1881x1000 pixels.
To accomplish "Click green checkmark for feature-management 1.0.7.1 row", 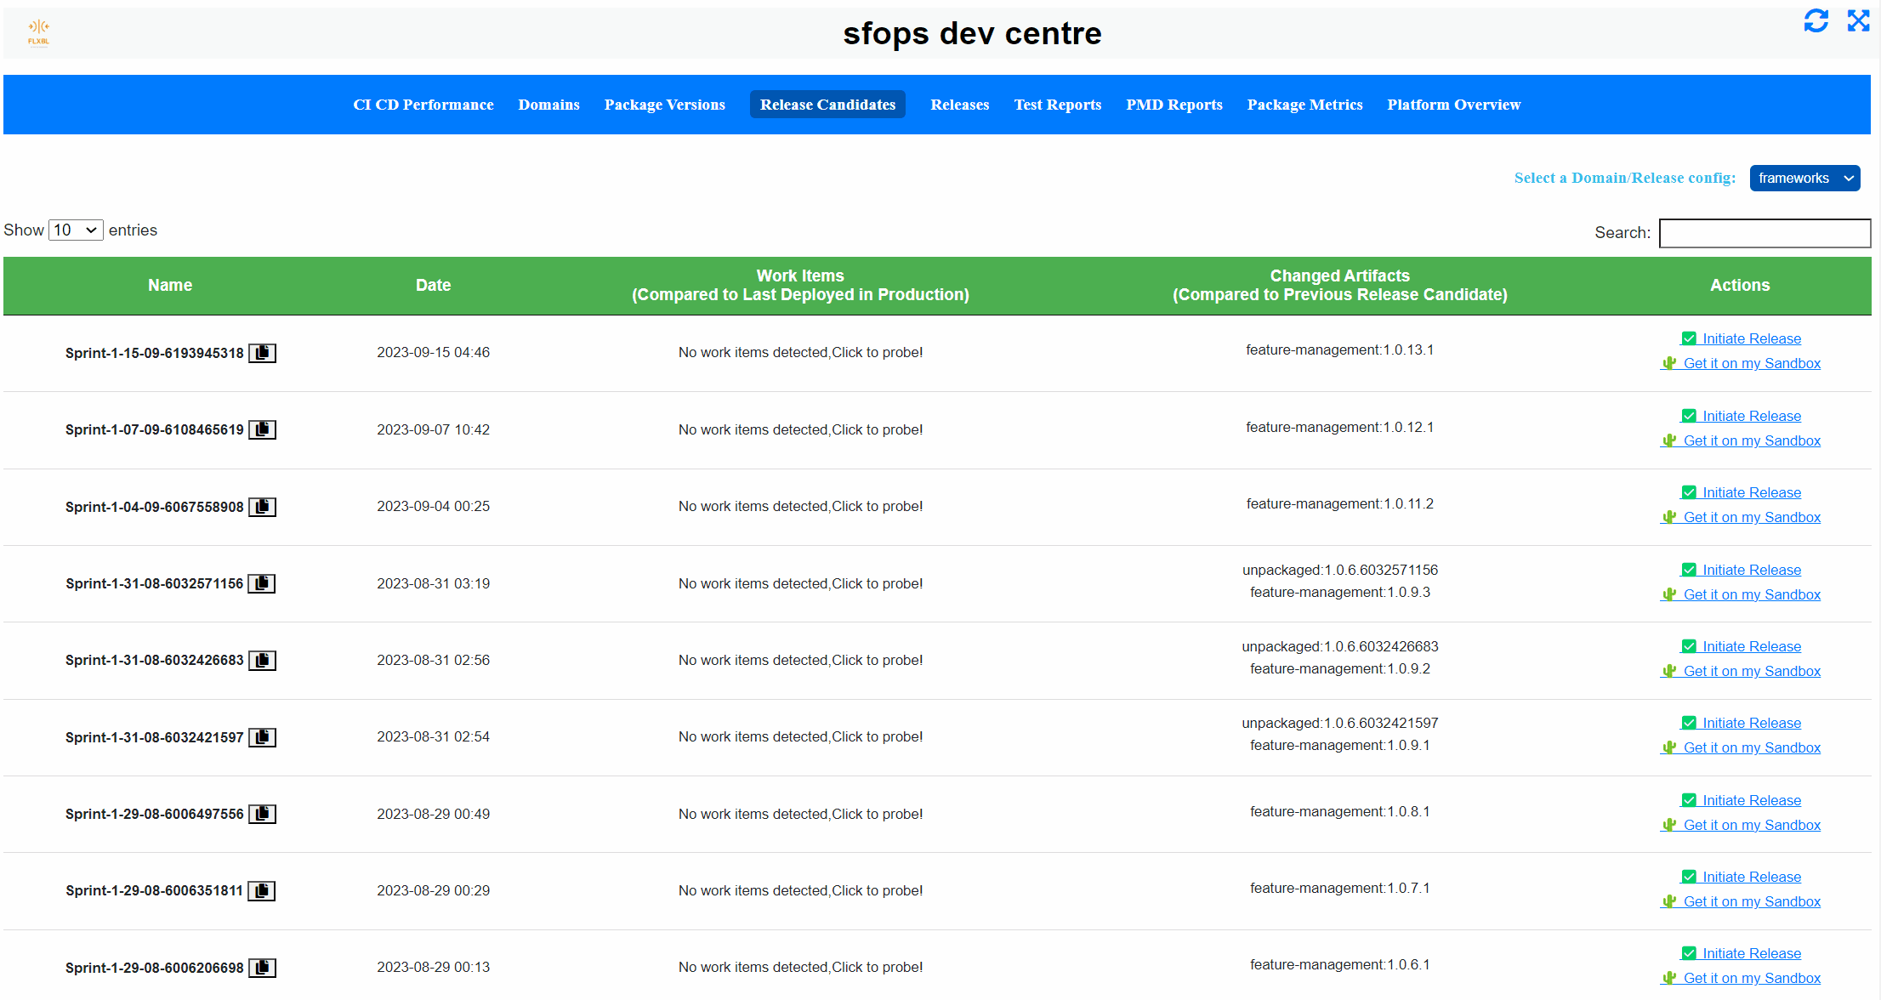I will 1689,877.
